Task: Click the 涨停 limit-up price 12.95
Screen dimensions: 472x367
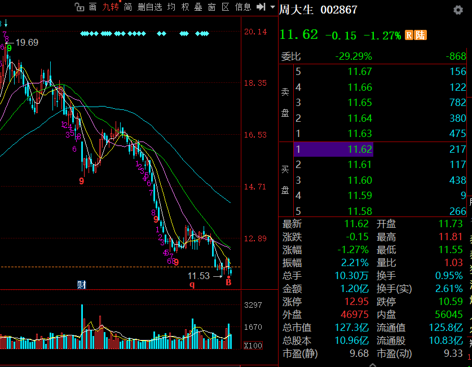Action: tap(356, 302)
